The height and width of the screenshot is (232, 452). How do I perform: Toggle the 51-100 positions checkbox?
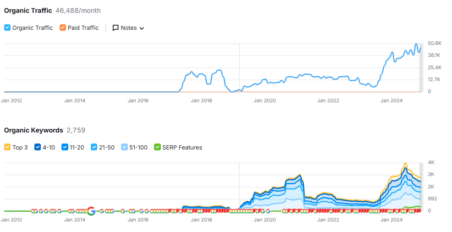(125, 147)
